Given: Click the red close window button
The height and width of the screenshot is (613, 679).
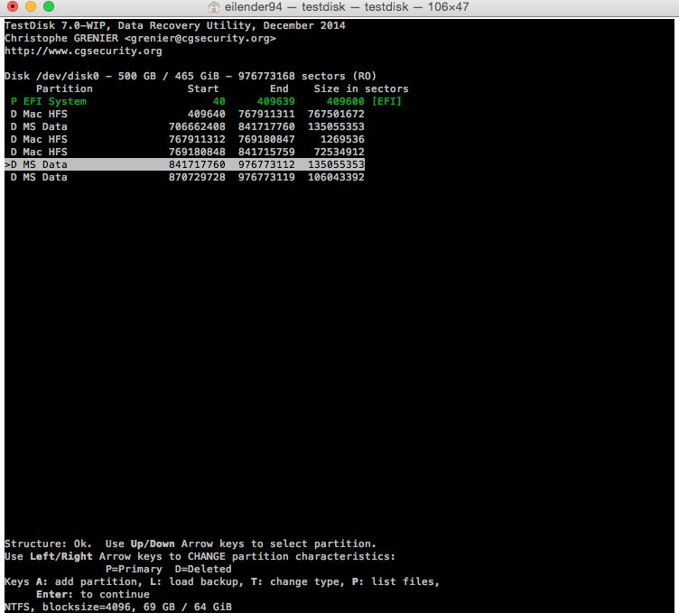Looking at the screenshot, I should pyautogui.click(x=13, y=6).
